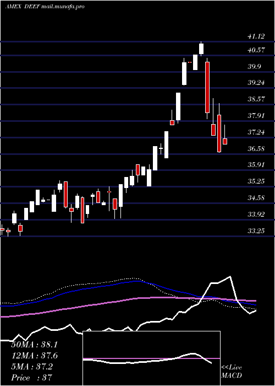Click the <<Live MACD label
This screenshot has width=275, height=386.
232,371
